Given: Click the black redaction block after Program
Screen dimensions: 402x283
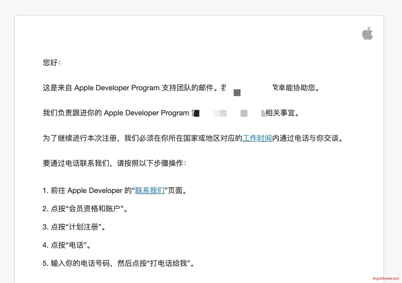Looking at the screenshot, I should click(x=197, y=113).
